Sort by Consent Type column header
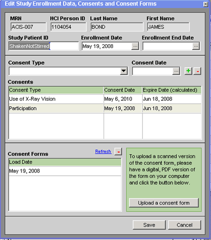211x240 pixels. (56, 90)
